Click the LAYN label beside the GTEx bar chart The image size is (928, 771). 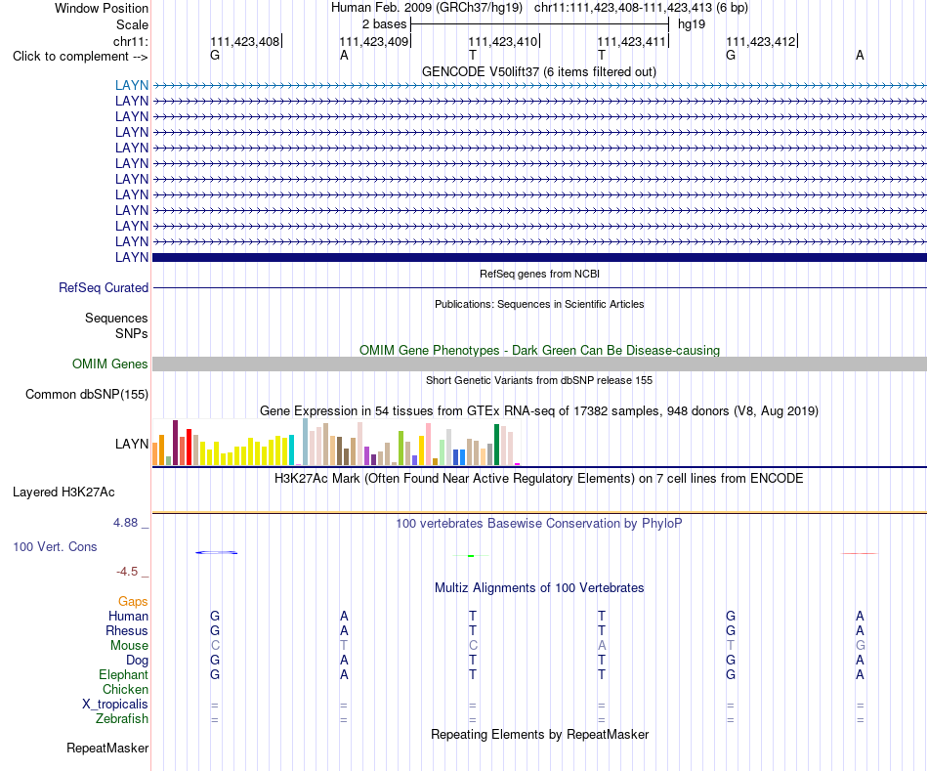(132, 444)
